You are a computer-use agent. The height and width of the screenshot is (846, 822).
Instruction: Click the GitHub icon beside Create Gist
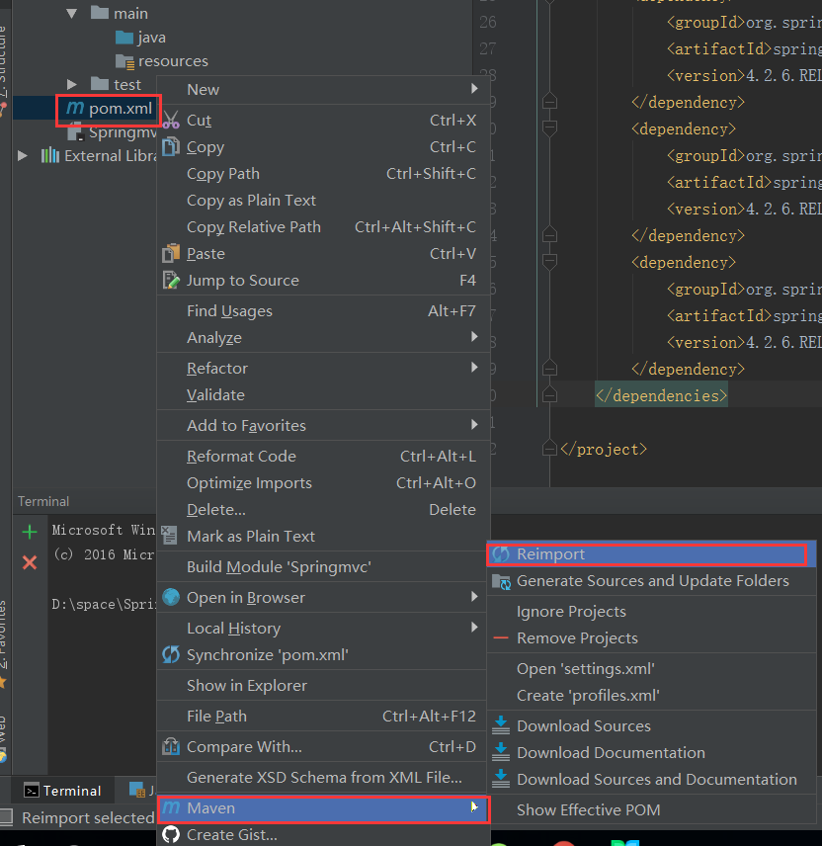click(171, 835)
